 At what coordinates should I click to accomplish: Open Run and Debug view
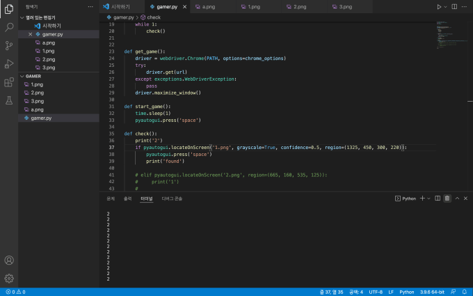click(x=9, y=64)
